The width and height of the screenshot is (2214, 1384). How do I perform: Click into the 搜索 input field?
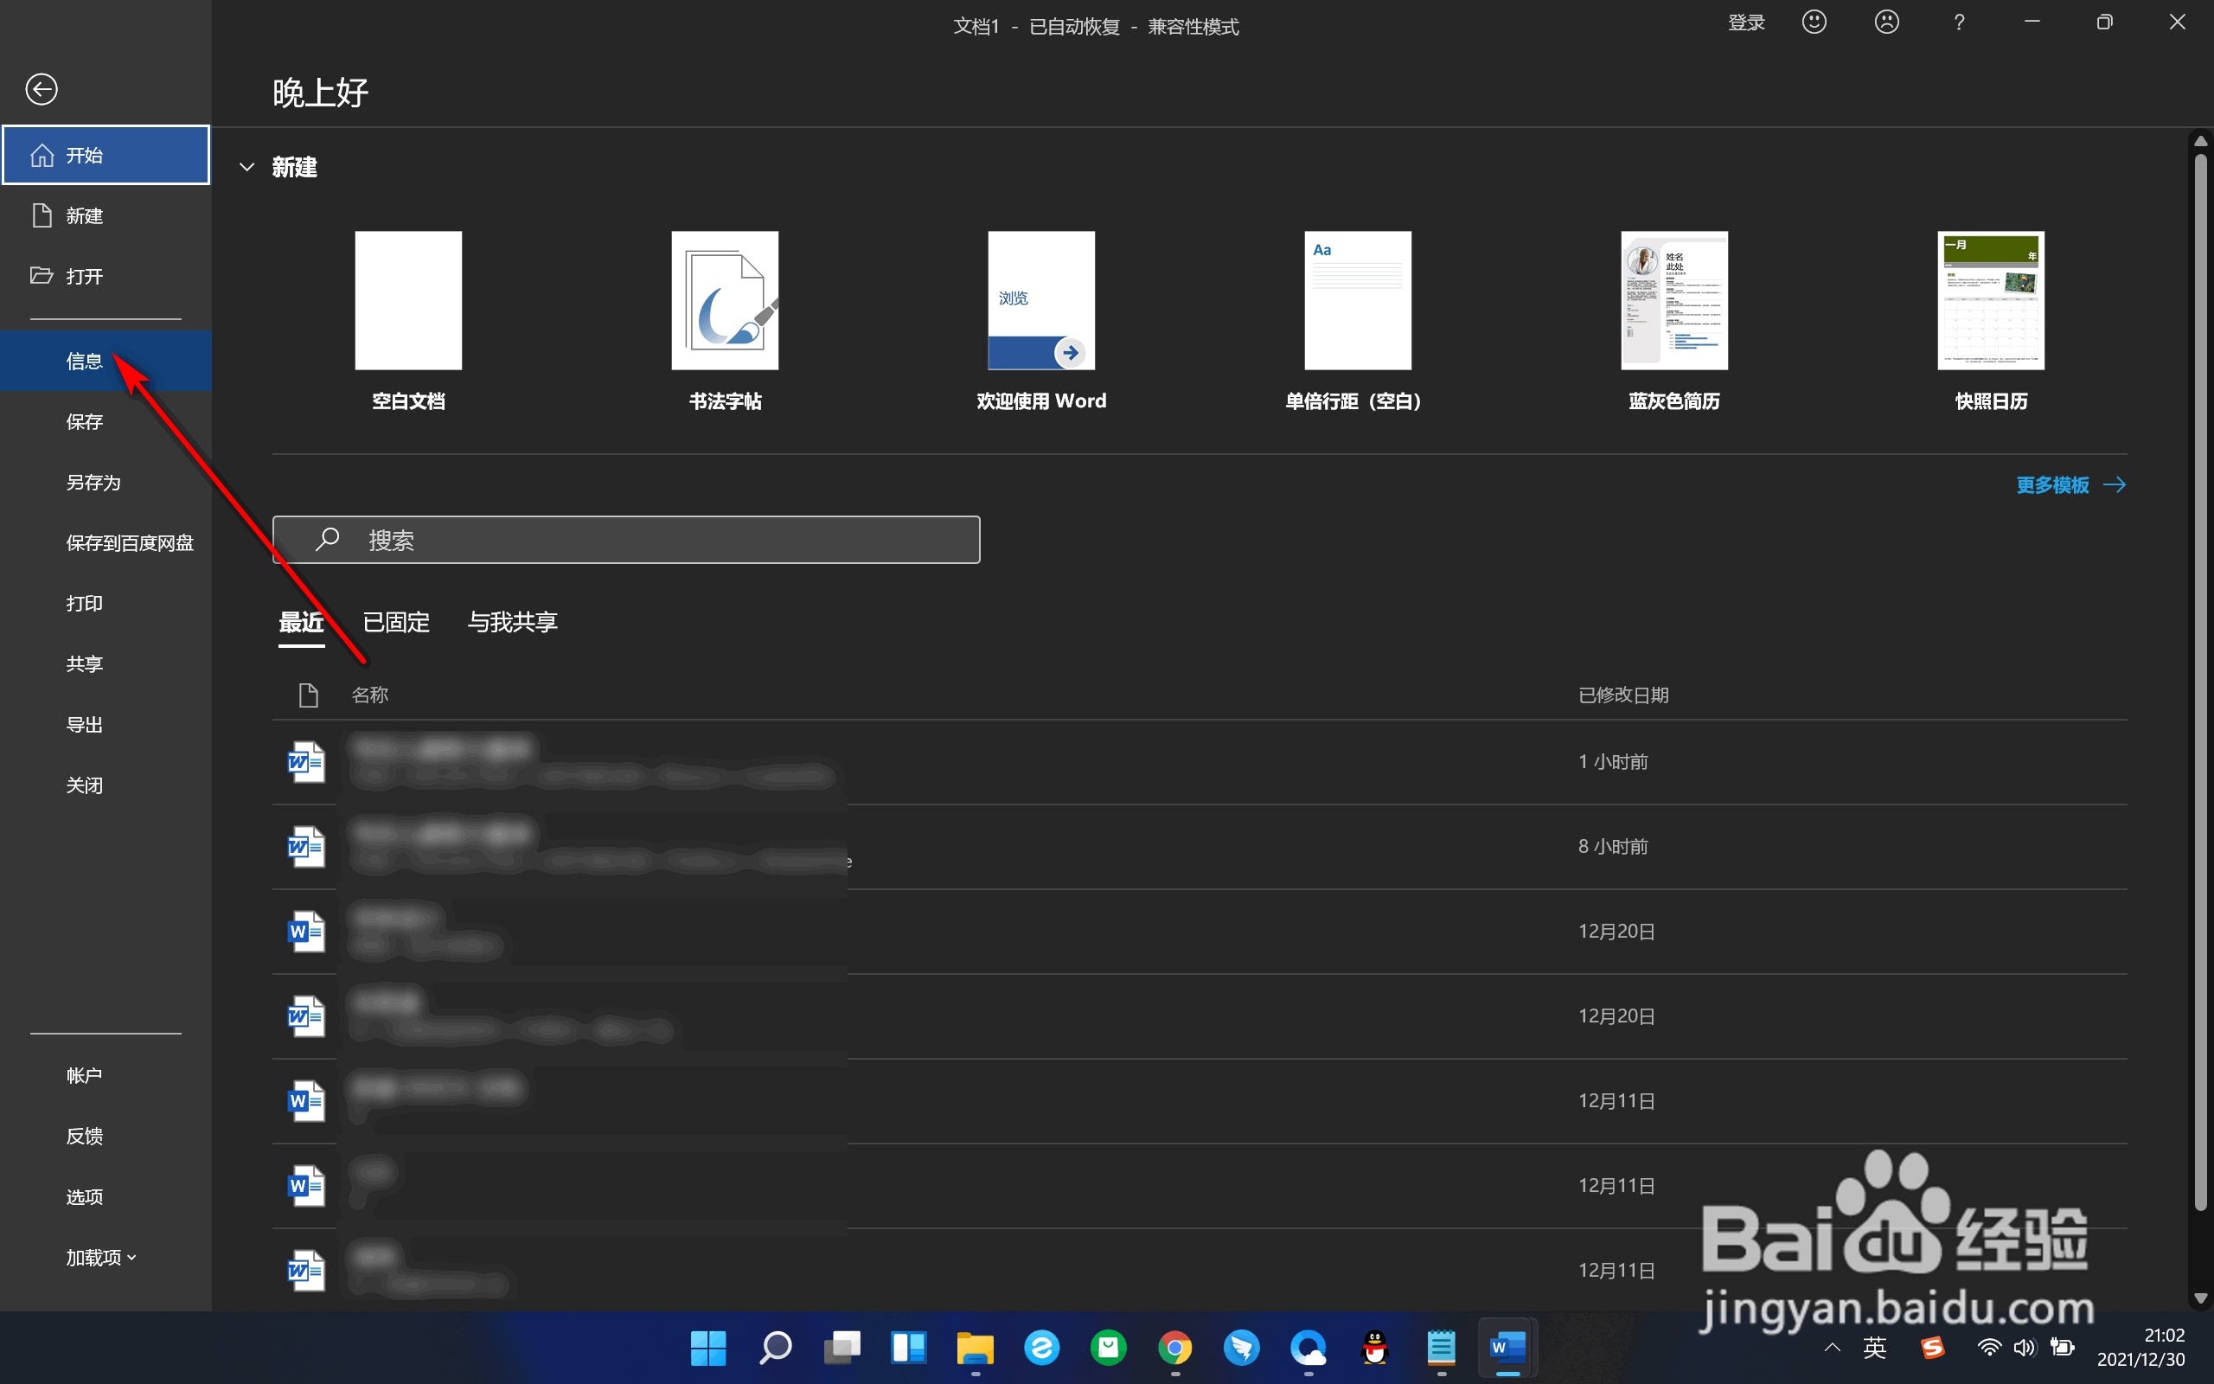(x=626, y=539)
